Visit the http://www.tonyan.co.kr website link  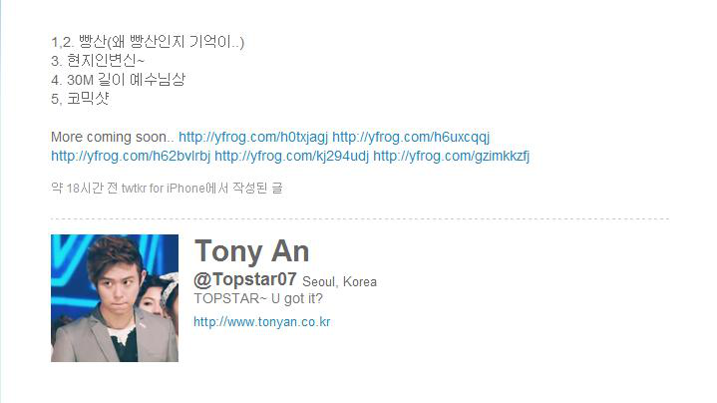click(262, 322)
